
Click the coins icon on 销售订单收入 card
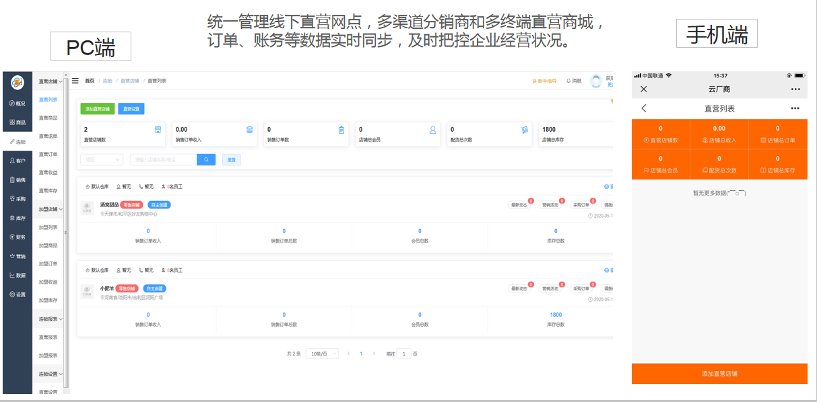[x=249, y=130]
